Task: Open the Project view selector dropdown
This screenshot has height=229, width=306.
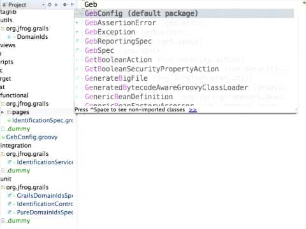Action: point(43,4)
